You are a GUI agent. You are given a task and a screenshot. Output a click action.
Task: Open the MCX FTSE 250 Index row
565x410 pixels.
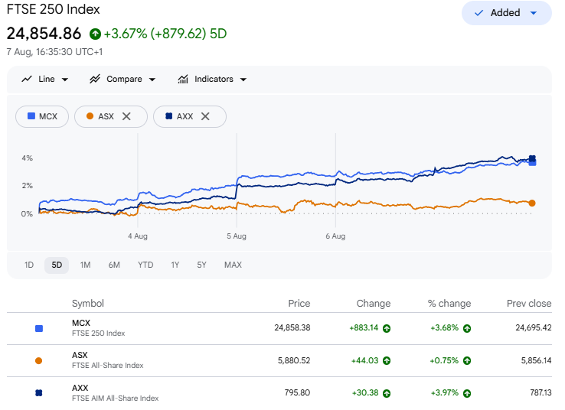[x=279, y=328]
